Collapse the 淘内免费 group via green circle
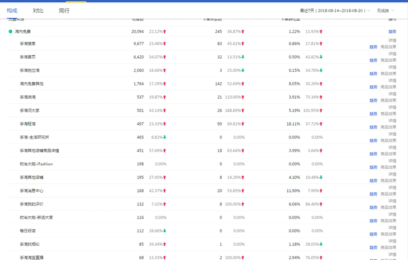 coord(11,31)
